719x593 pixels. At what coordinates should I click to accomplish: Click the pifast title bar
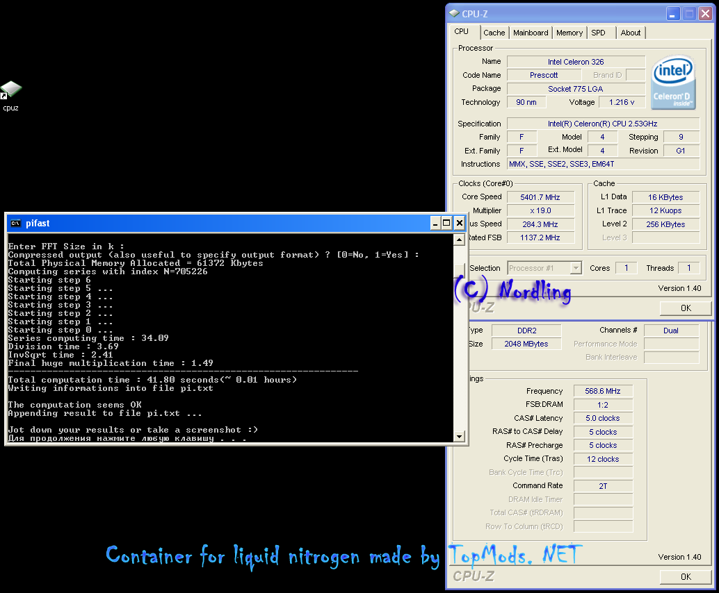(236, 223)
